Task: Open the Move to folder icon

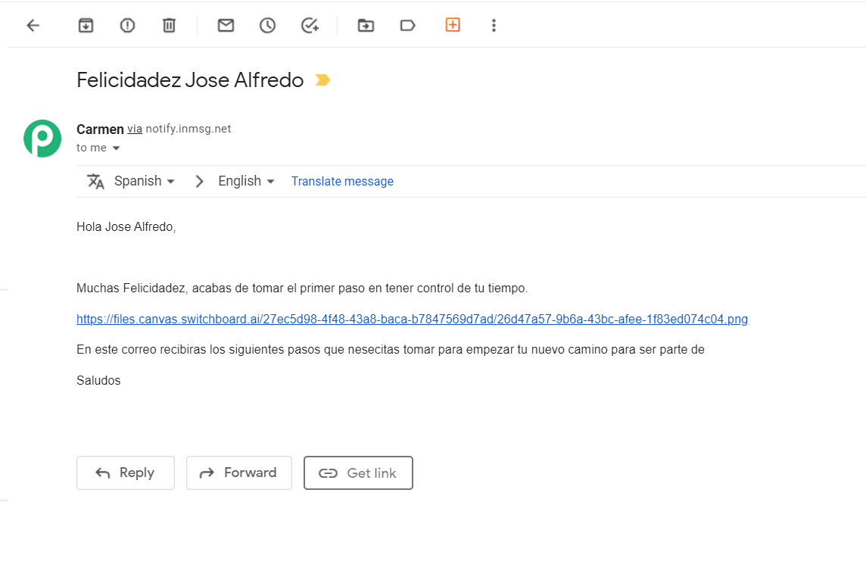Action: pyautogui.click(x=366, y=26)
